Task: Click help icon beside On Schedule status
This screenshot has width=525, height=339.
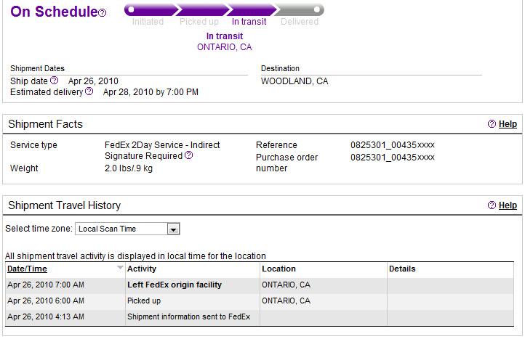Action: (103, 13)
